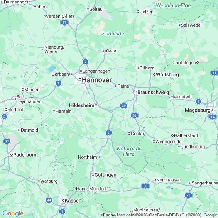Image resolution: width=218 pixels, height=218 pixels.
Task: Click the A44 highway shield near Kassel
Action: [x=49, y=200]
